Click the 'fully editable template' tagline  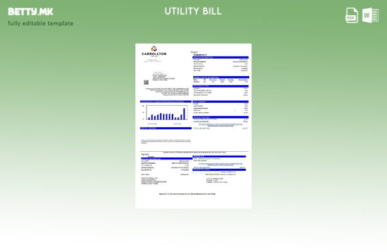click(40, 23)
